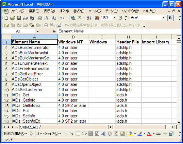183x144 pixels.
Task: Open 3-D Style cube icon
Action: click(171, 134)
